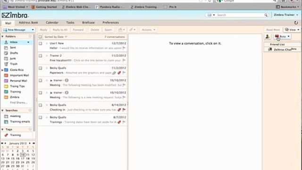This screenshot has width=302, height=170.
Task: Select the Important Mail folder
Action: coord(19,75)
